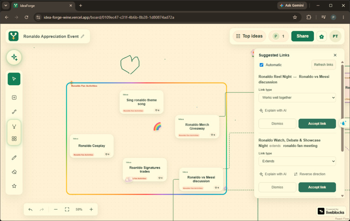
Task: Open Chrome three-dot menu
Action: (x=343, y=17)
